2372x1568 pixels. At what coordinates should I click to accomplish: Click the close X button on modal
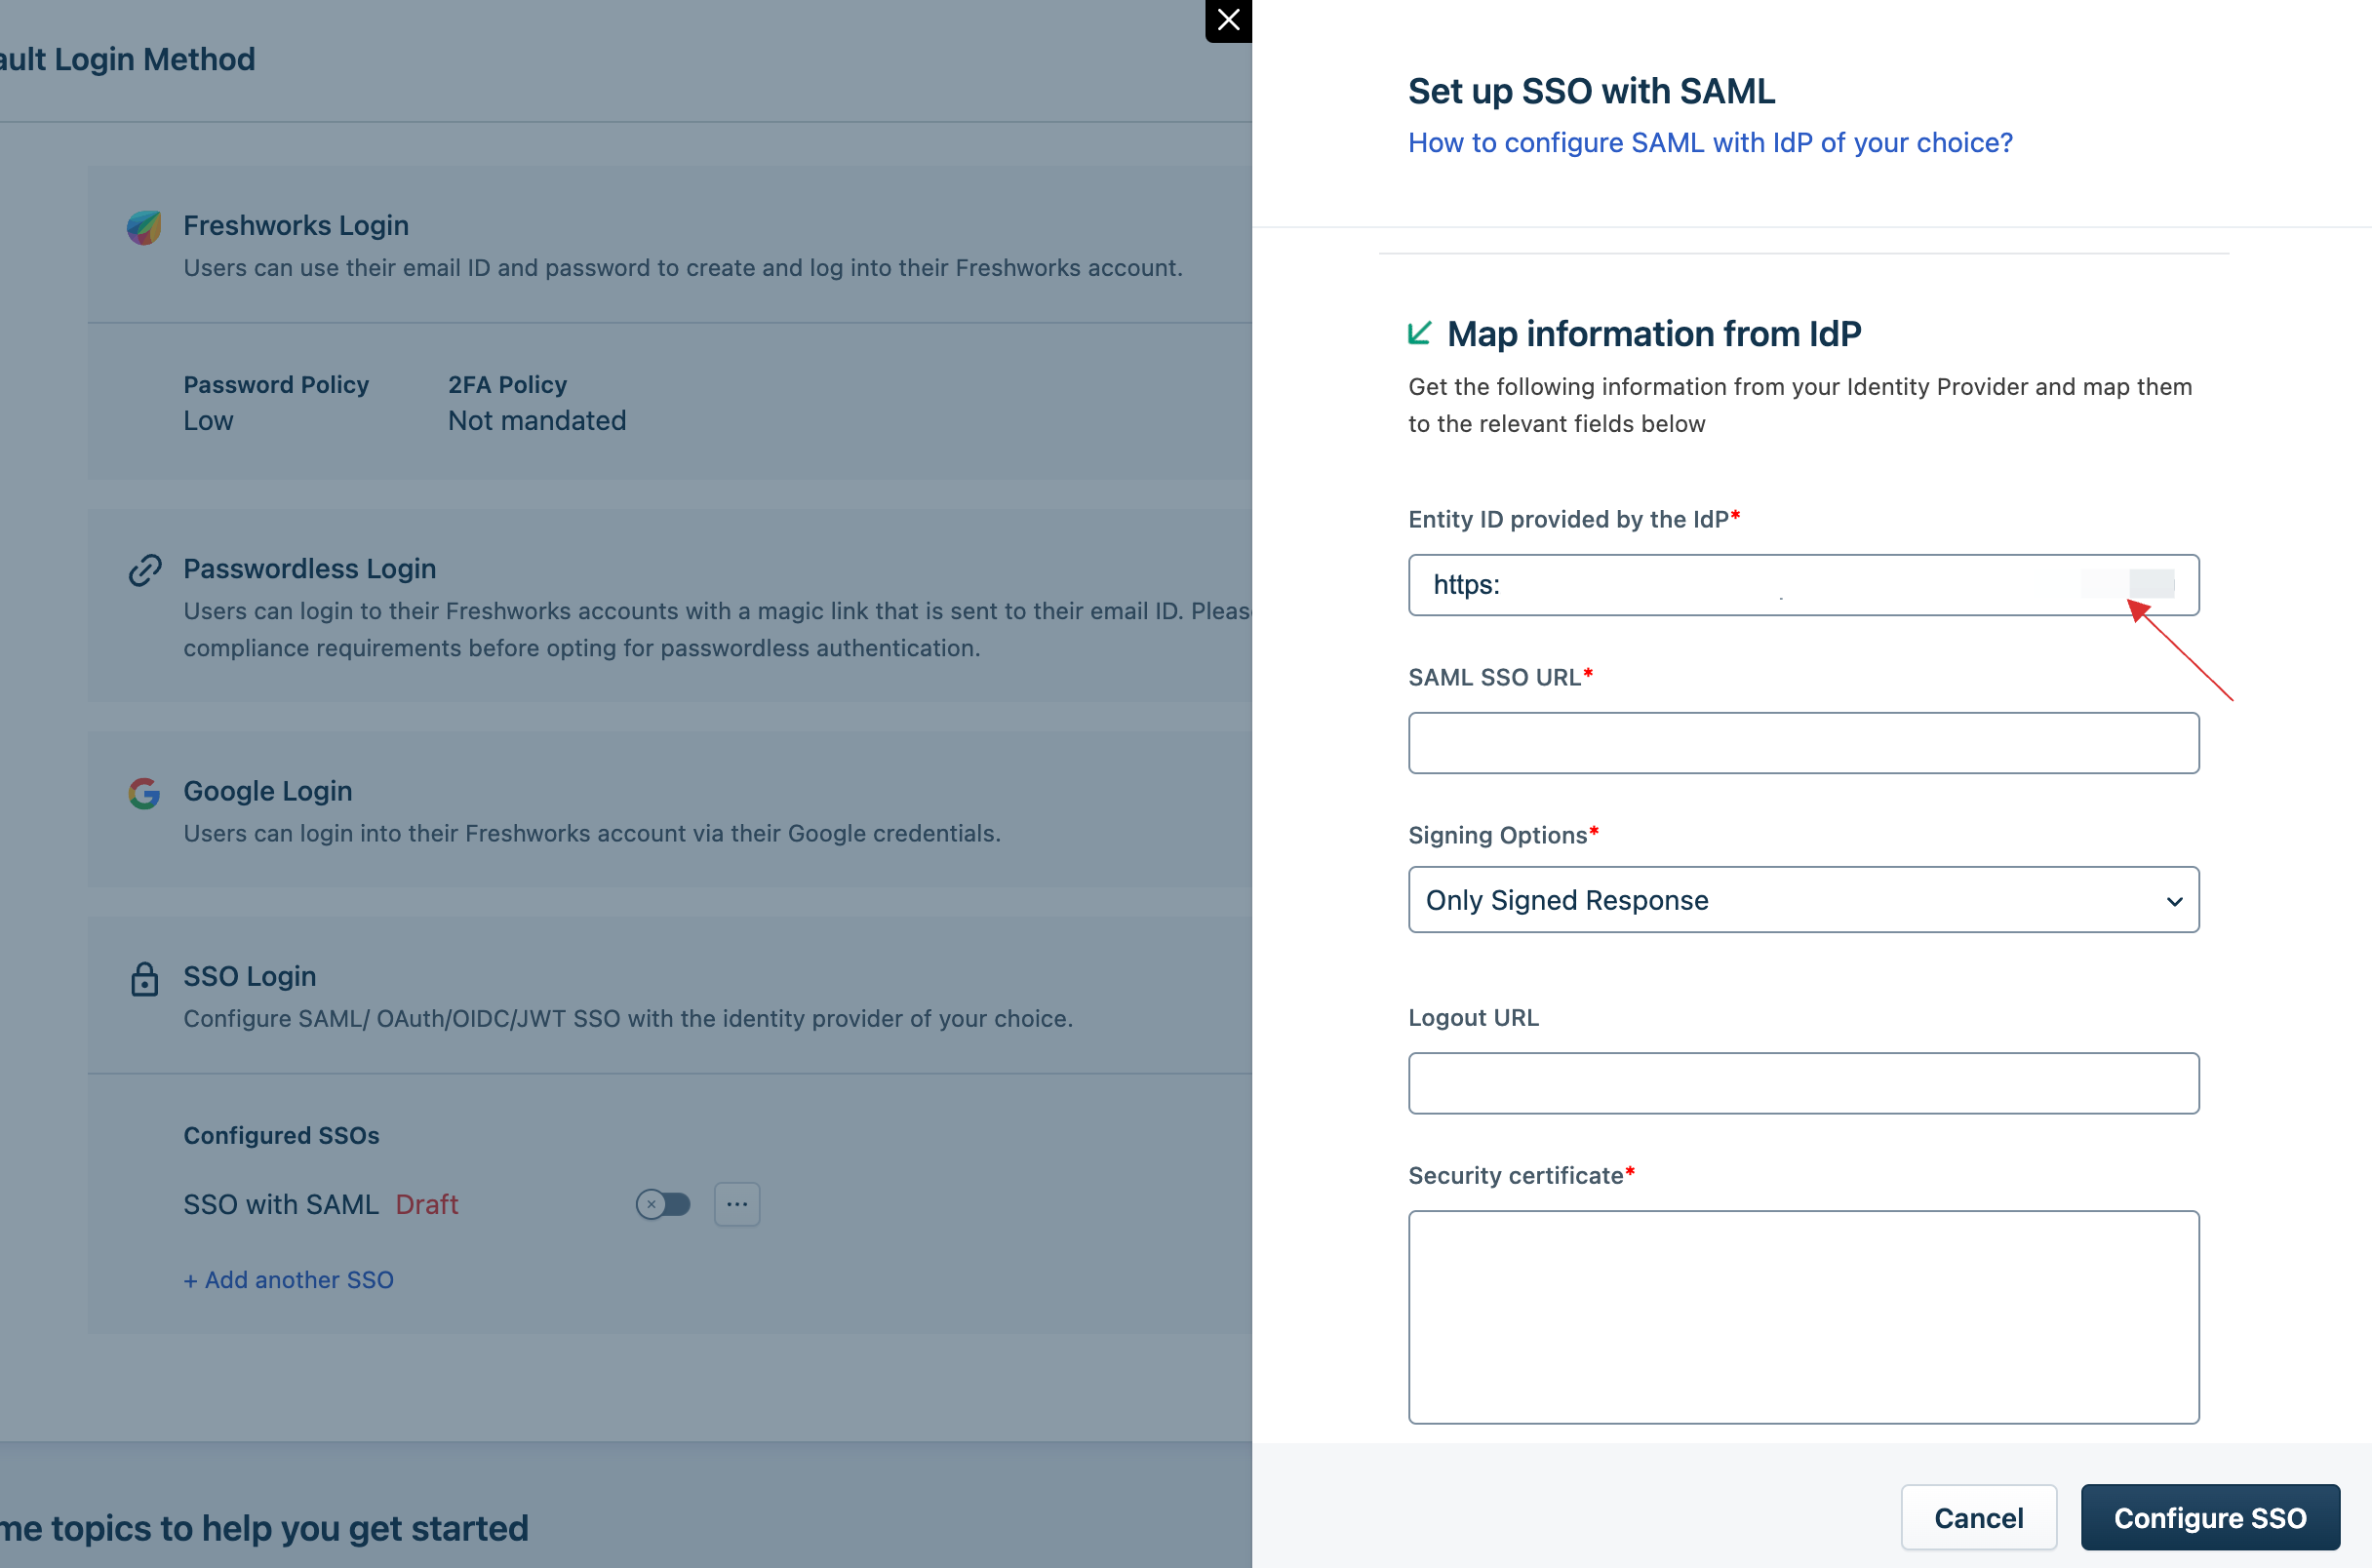(x=1224, y=20)
